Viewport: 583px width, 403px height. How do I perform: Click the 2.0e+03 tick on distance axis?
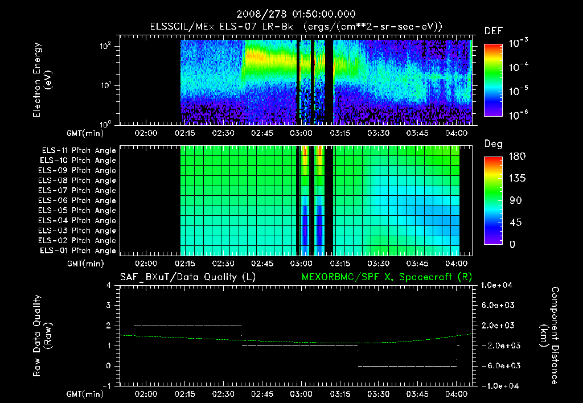pyautogui.click(x=498, y=325)
